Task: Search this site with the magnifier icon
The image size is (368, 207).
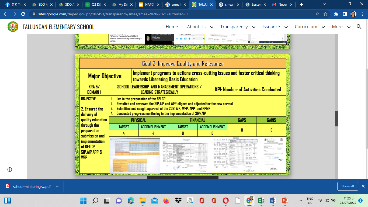Action: point(359,26)
